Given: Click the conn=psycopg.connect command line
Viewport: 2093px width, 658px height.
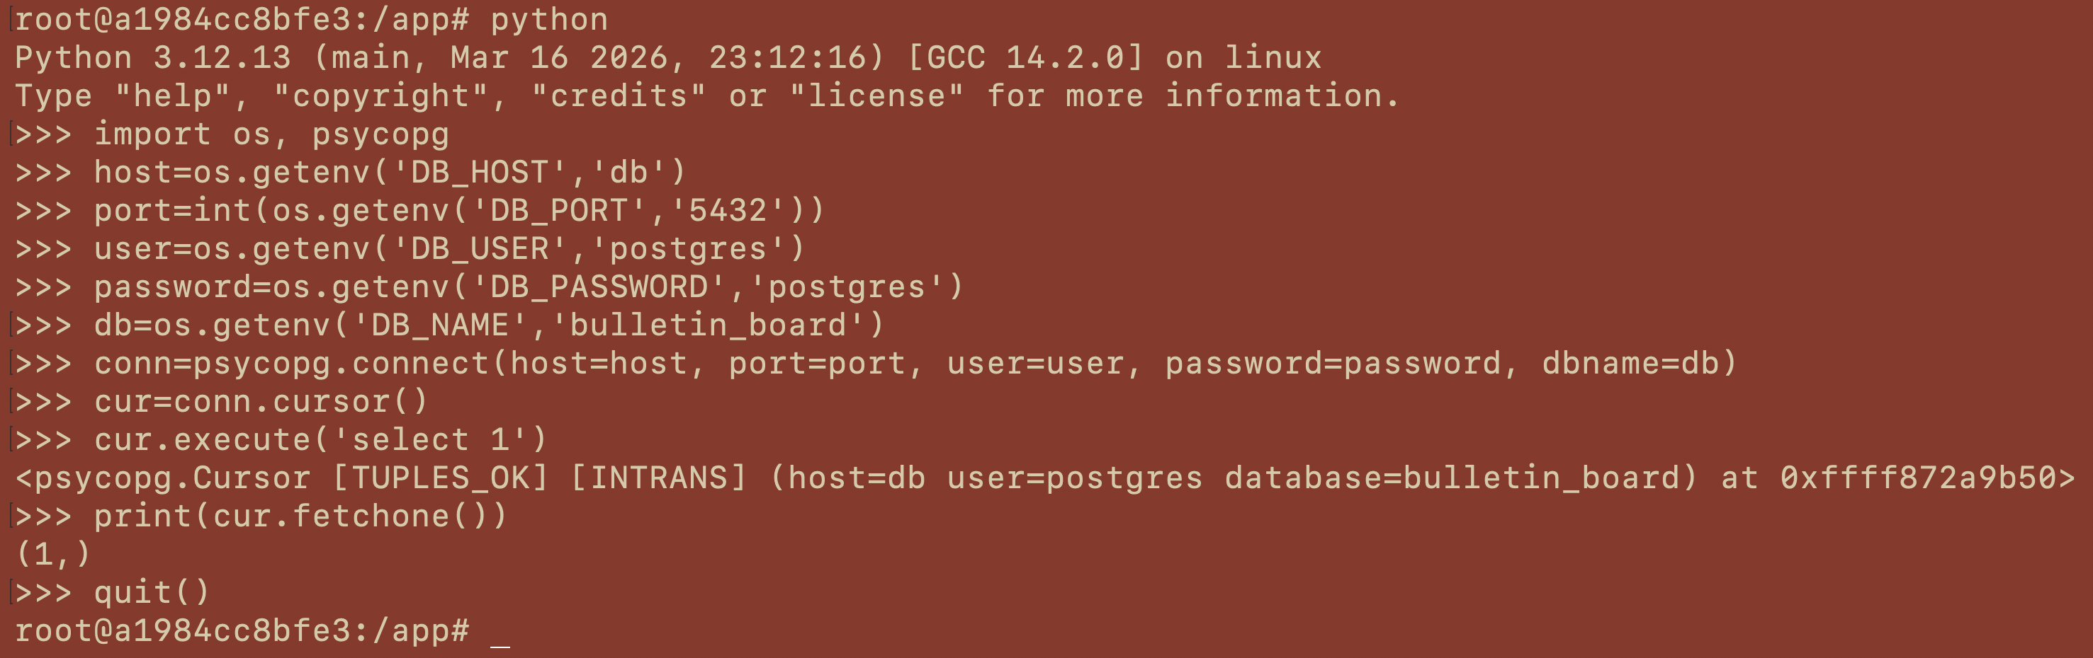Looking at the screenshot, I should [x=915, y=364].
